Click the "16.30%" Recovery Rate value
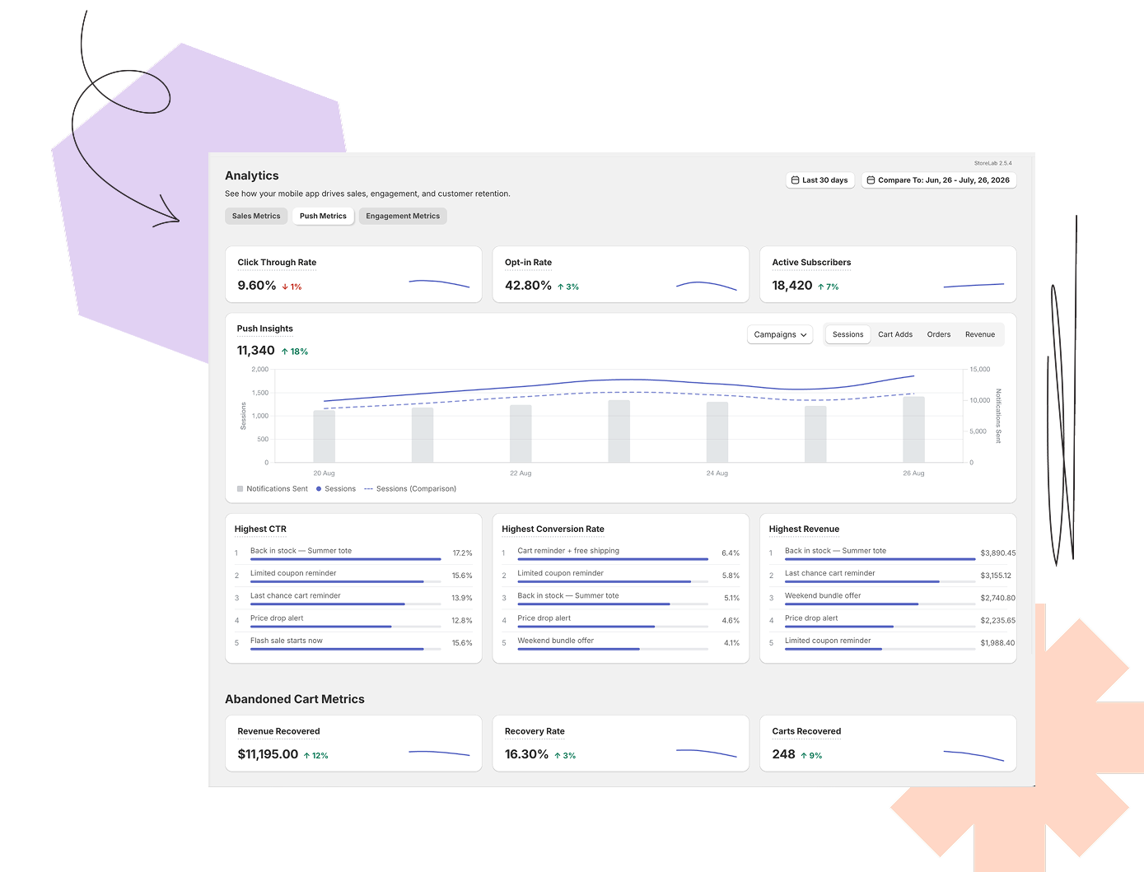Viewport: 1144px width, 872px height. tap(526, 754)
